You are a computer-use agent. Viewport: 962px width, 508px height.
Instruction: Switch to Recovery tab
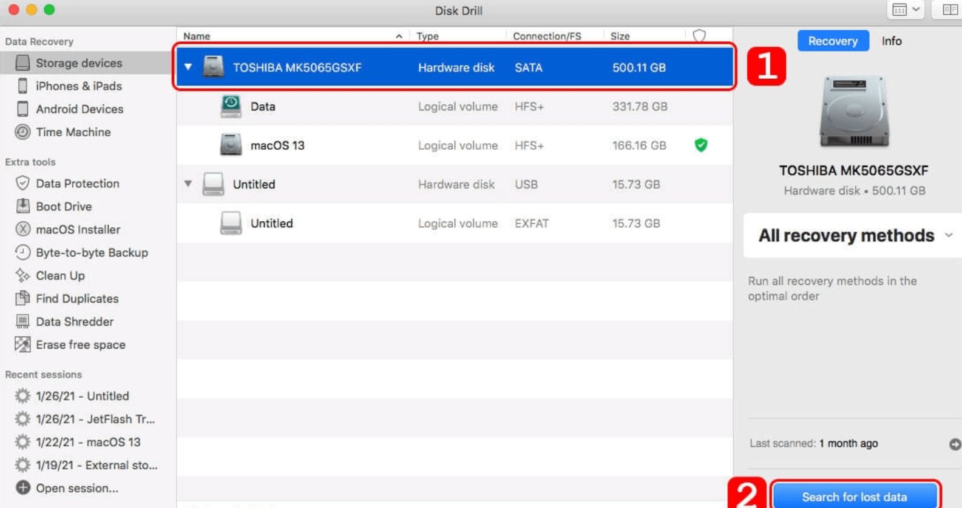(833, 41)
